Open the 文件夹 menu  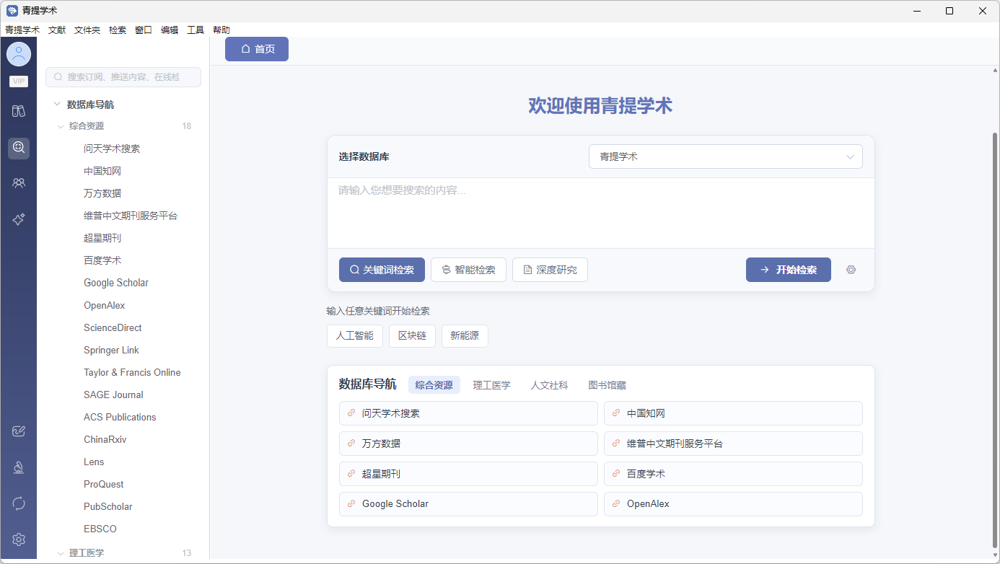87,30
